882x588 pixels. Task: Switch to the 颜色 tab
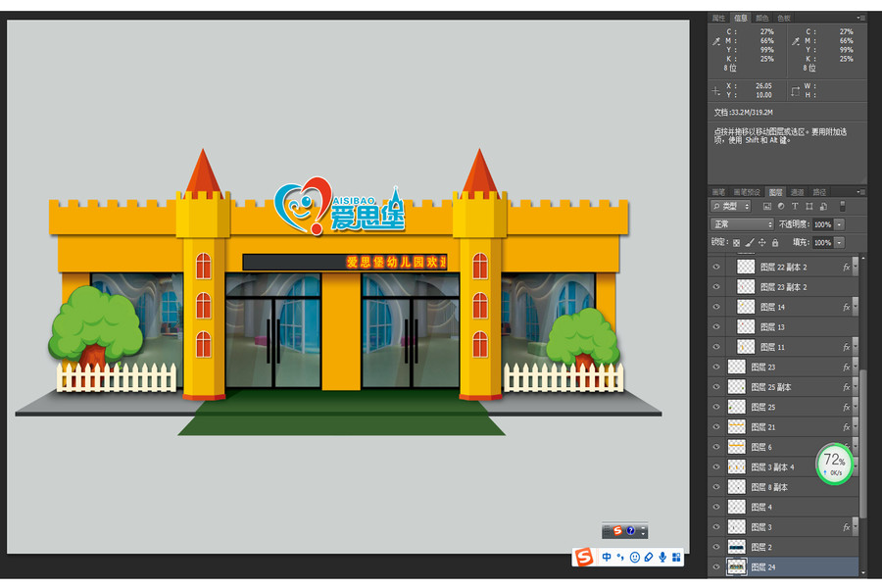pyautogui.click(x=762, y=18)
